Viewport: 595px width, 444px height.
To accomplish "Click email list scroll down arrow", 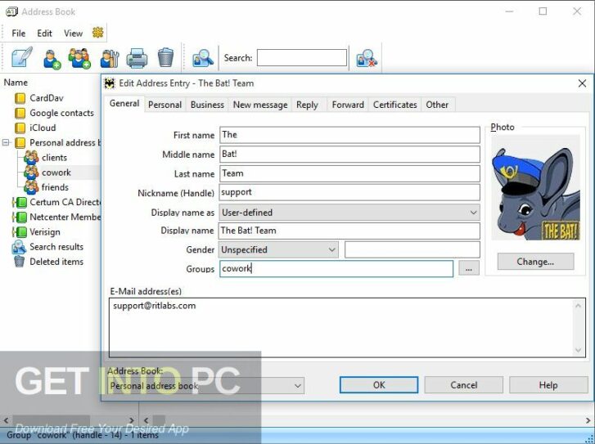I will pos(578,350).
